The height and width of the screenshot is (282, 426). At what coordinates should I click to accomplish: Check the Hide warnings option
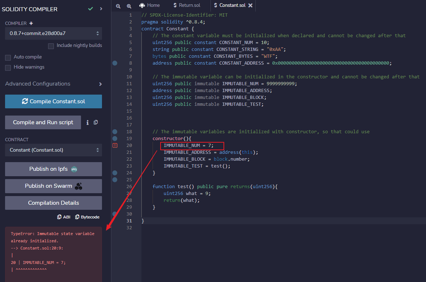coord(8,68)
